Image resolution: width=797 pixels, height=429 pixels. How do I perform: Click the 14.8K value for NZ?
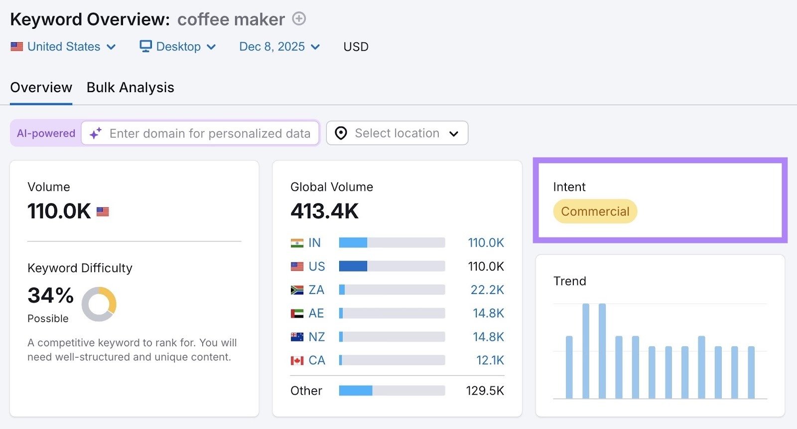[x=488, y=337]
